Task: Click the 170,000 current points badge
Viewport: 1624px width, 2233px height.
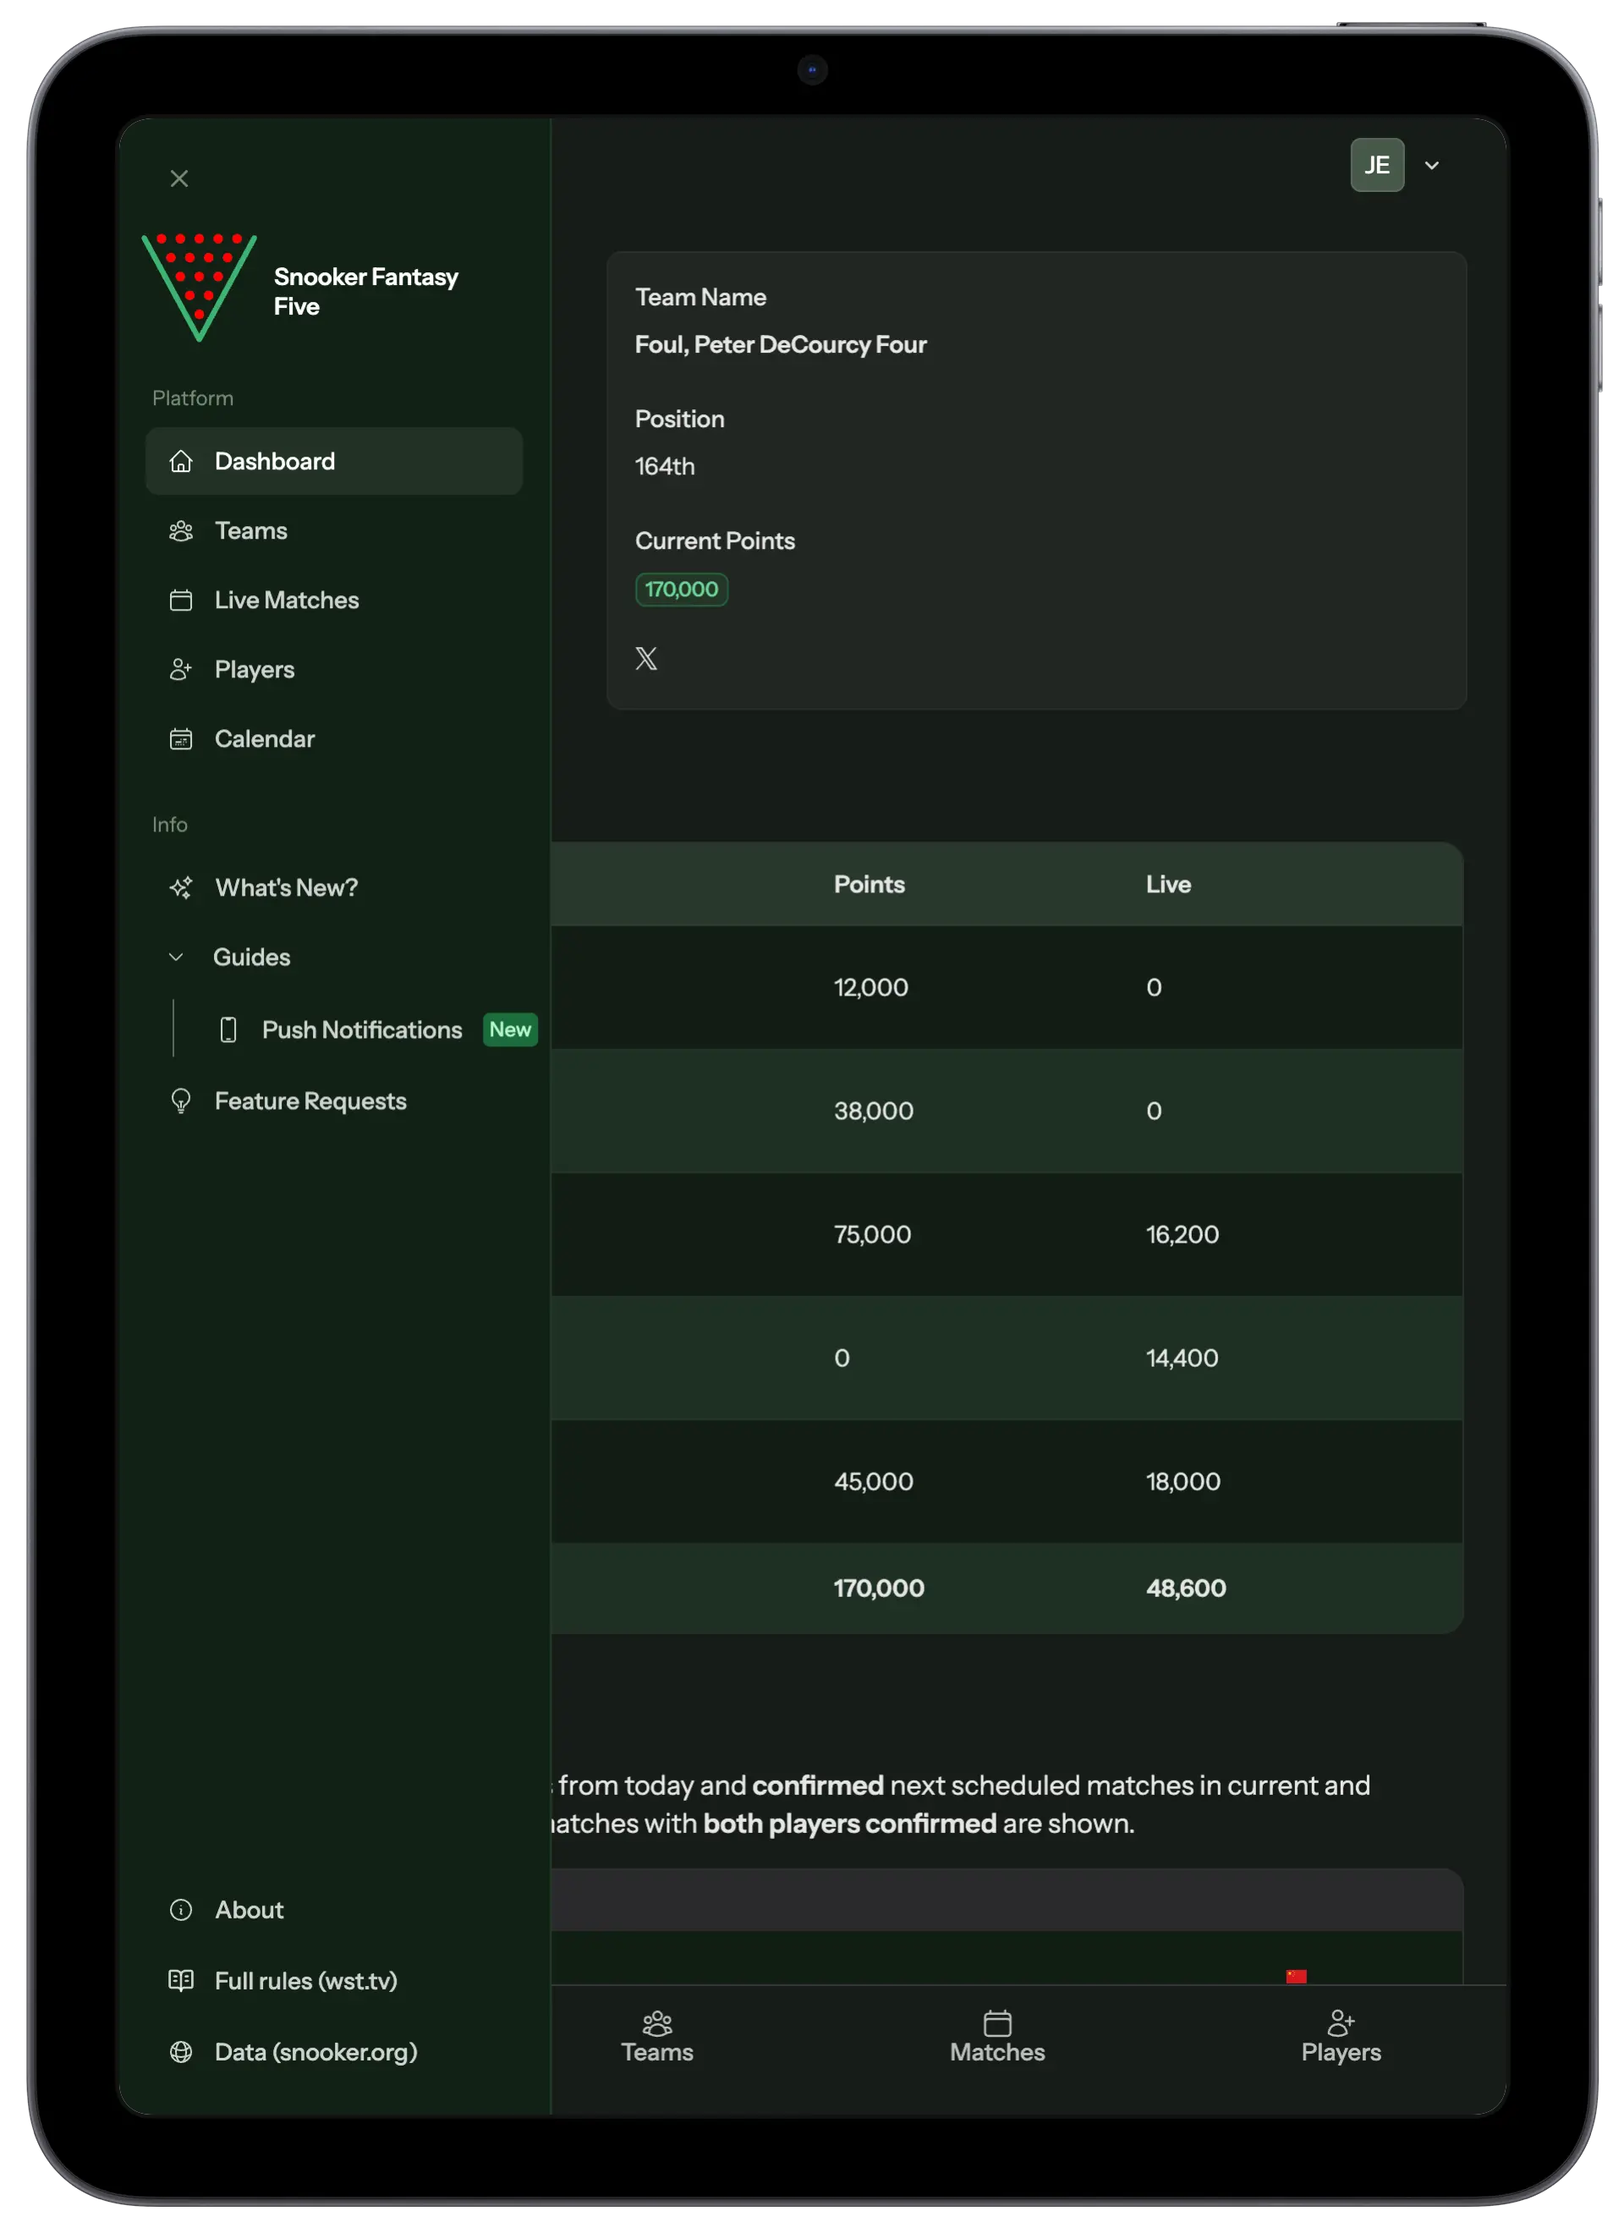Action: [682, 589]
